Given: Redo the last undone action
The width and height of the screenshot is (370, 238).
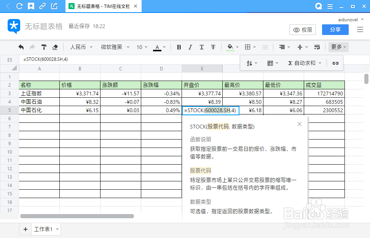Looking at the screenshot, I should point(32,47).
